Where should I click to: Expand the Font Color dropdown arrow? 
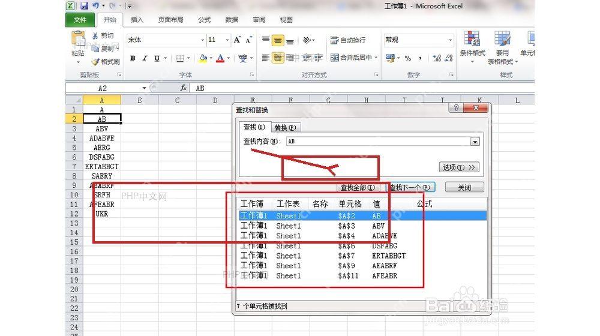[x=229, y=58]
